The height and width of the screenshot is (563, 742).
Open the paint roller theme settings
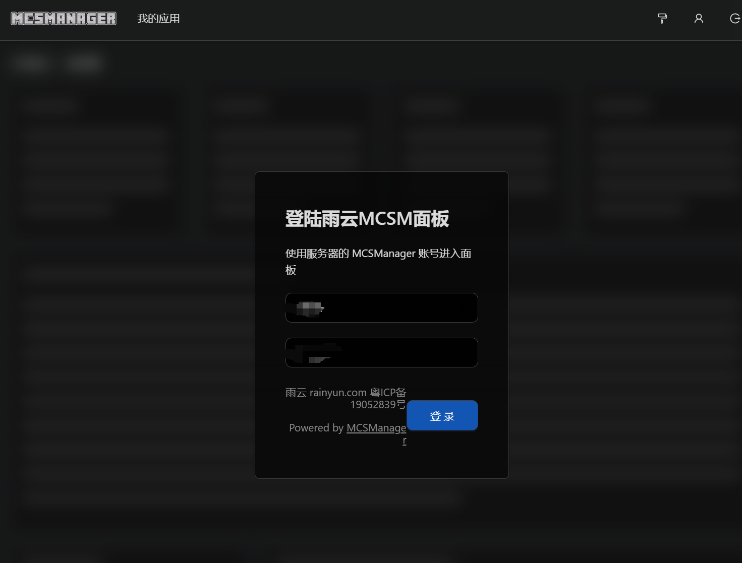click(x=662, y=19)
